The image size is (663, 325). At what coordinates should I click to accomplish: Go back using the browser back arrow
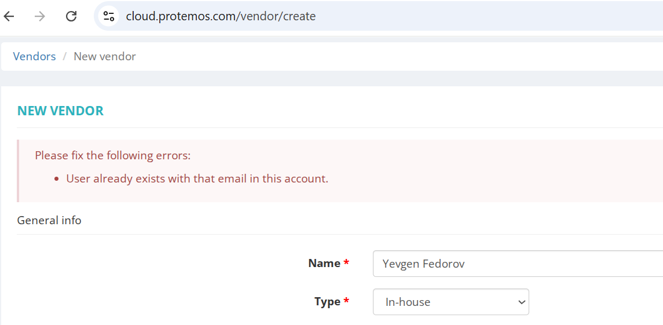(9, 16)
